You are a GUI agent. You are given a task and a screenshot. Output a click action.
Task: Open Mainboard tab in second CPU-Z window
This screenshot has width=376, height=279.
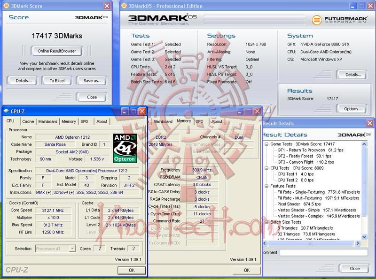coord(163,121)
